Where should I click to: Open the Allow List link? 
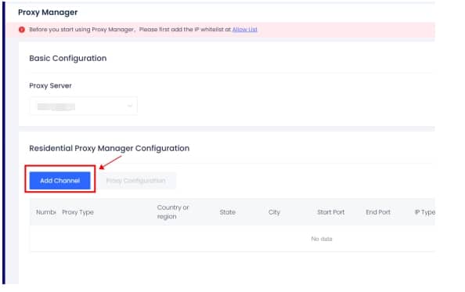(x=245, y=29)
